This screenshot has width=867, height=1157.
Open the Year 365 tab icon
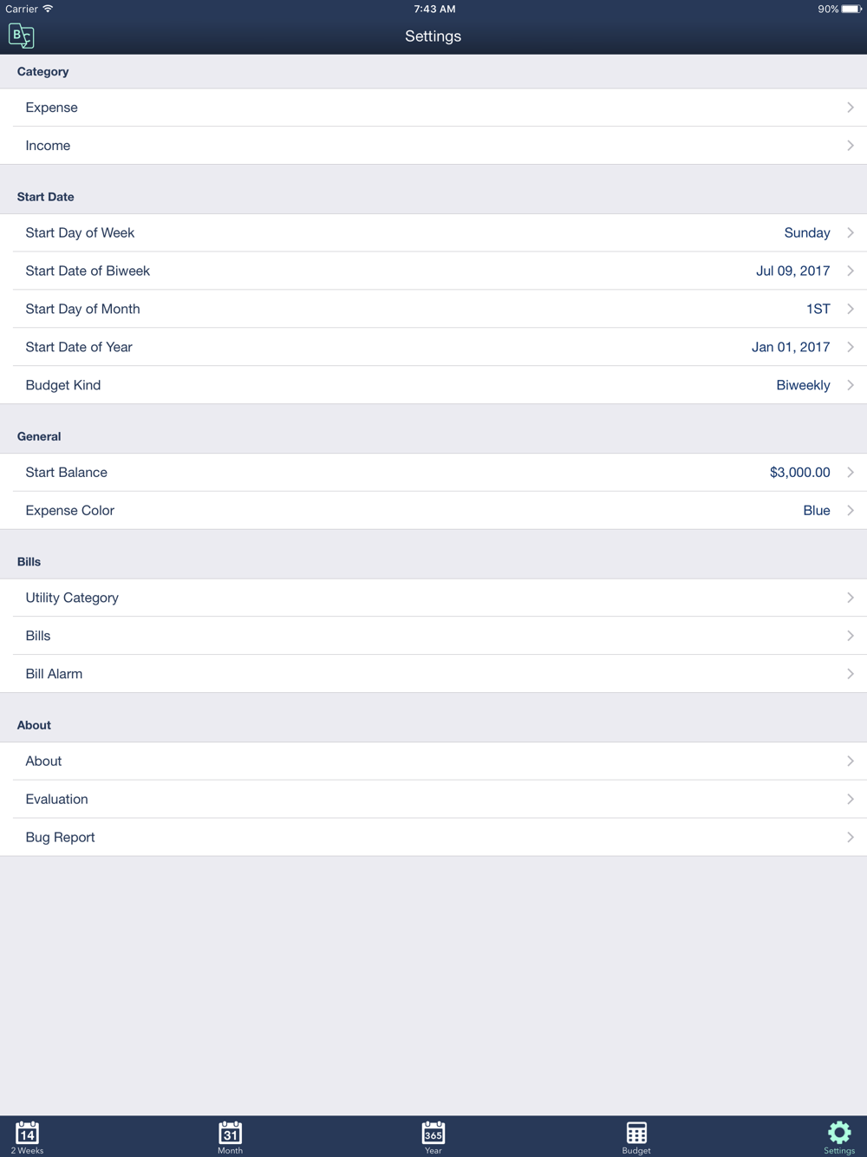[433, 1133]
